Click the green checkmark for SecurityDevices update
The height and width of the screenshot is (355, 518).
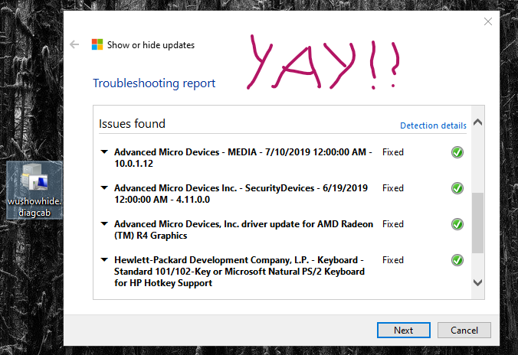point(457,188)
